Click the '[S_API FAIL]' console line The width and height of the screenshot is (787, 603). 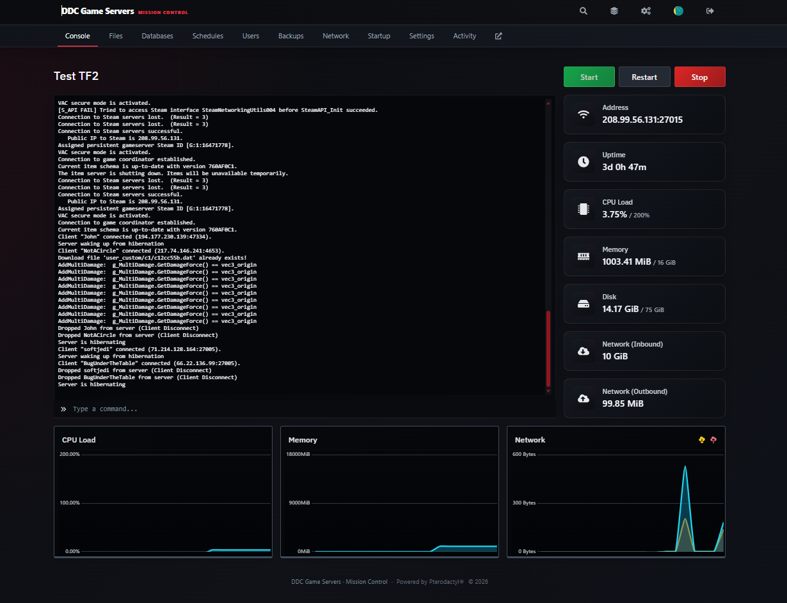[218, 110]
